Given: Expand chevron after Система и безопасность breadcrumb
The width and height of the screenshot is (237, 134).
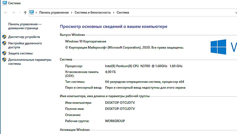Looking at the screenshot, I should tap(114, 12).
